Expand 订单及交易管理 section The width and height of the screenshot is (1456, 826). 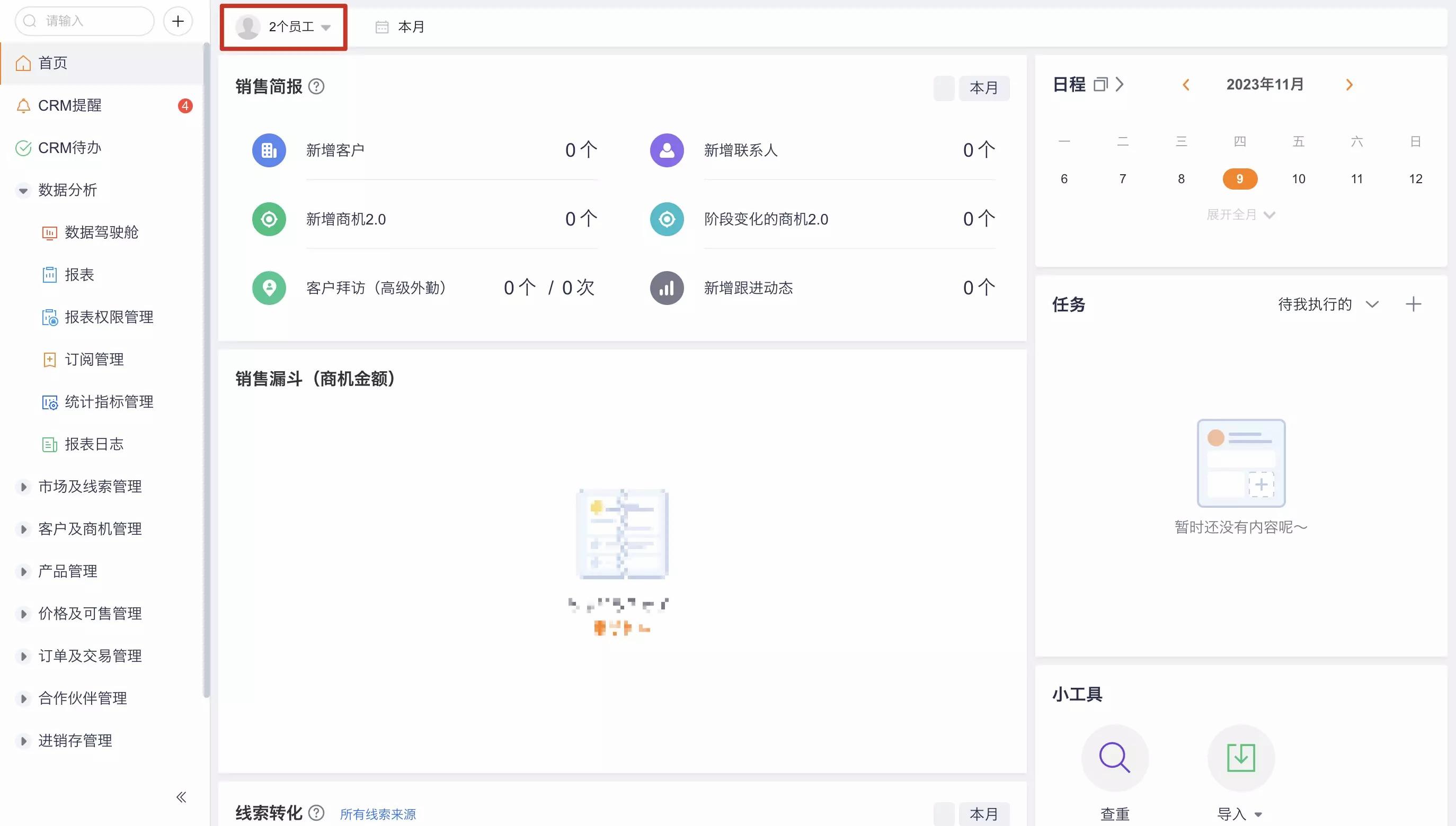pyautogui.click(x=23, y=657)
